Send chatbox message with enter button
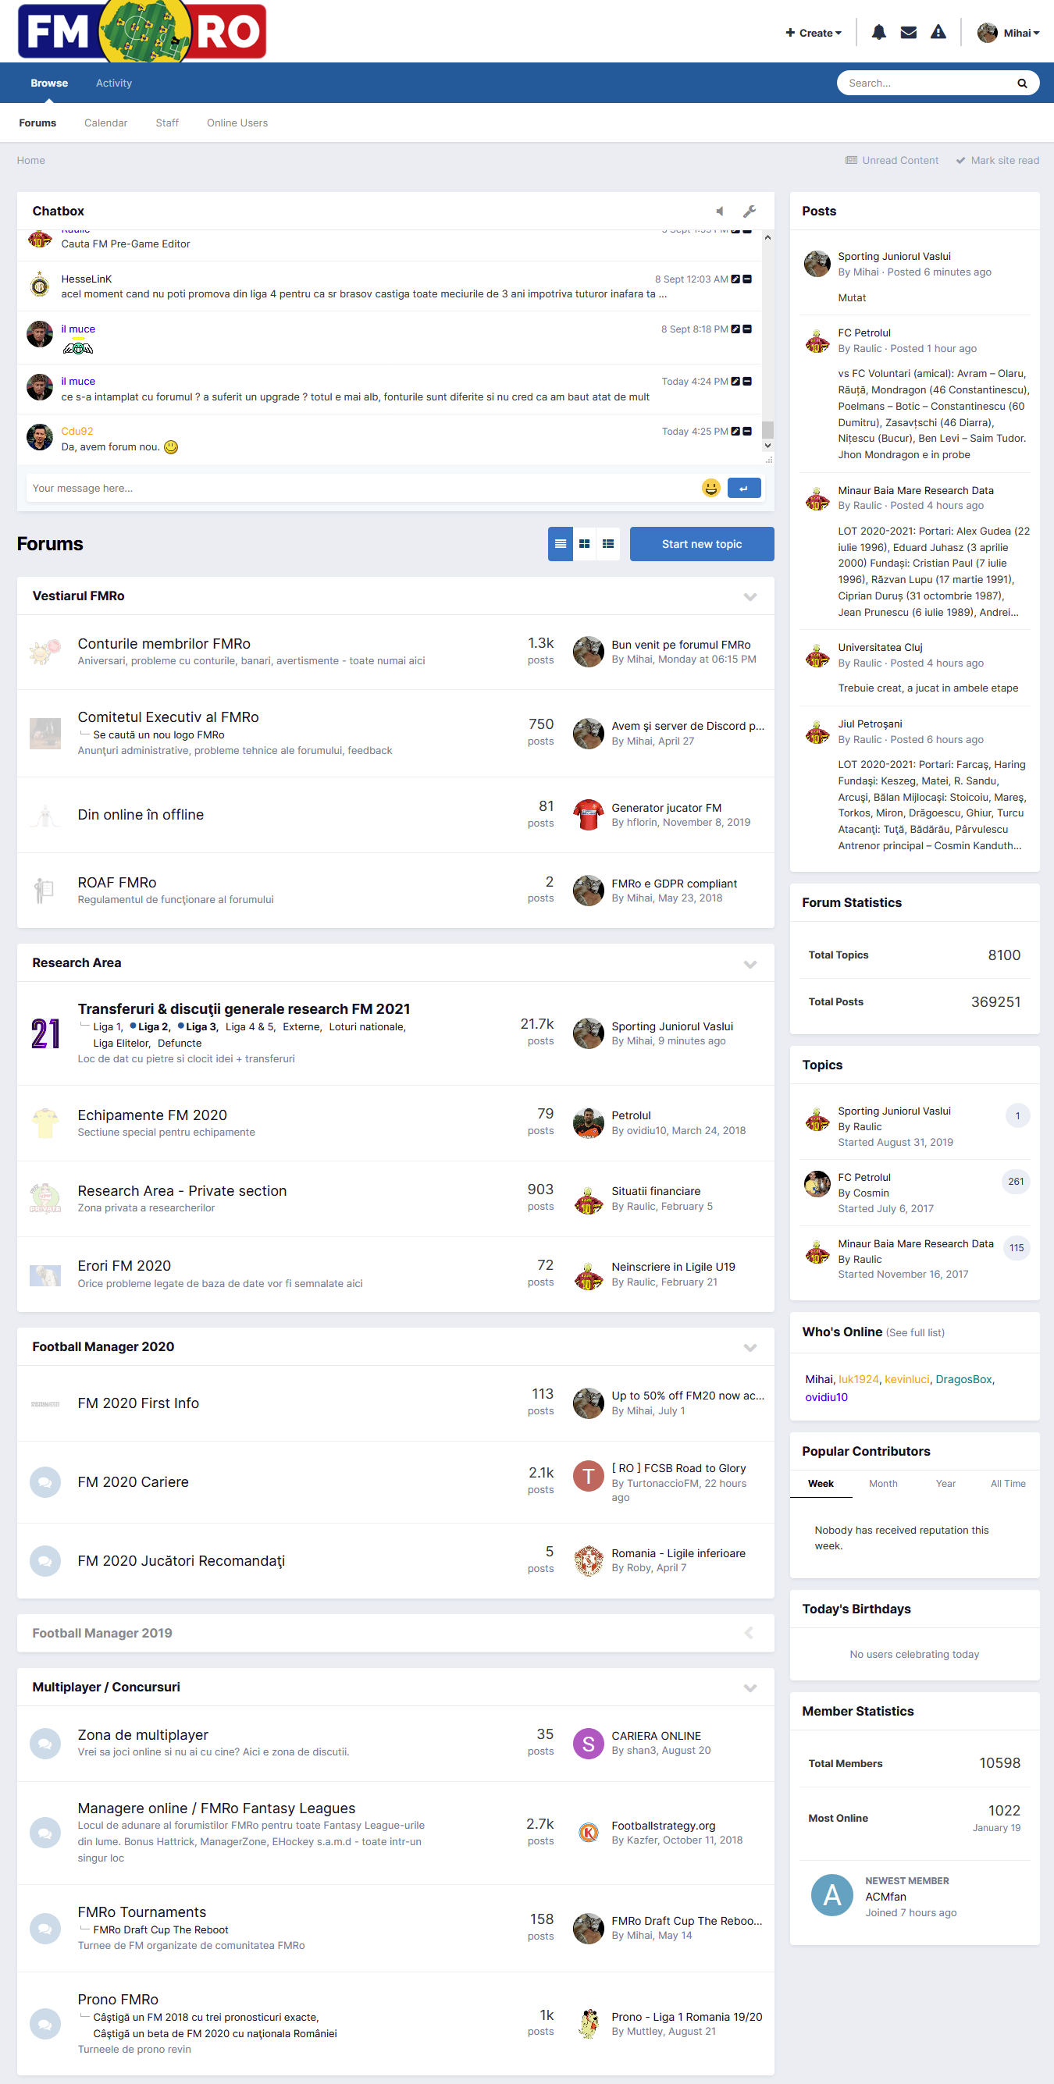This screenshot has height=2084, width=1054. tap(744, 488)
